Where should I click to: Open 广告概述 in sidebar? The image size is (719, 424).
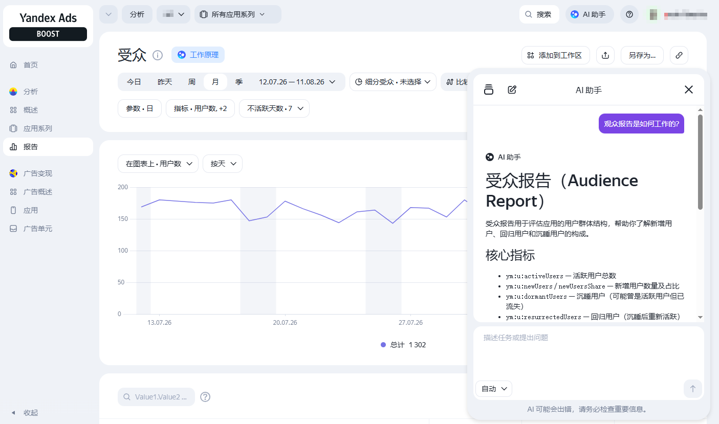point(48,192)
